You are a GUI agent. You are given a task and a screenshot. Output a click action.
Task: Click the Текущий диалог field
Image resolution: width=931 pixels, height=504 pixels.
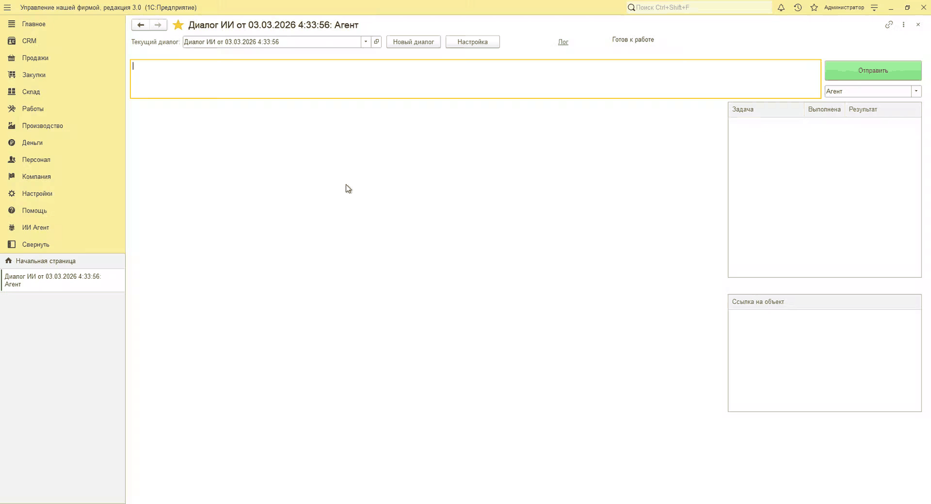pyautogui.click(x=272, y=42)
